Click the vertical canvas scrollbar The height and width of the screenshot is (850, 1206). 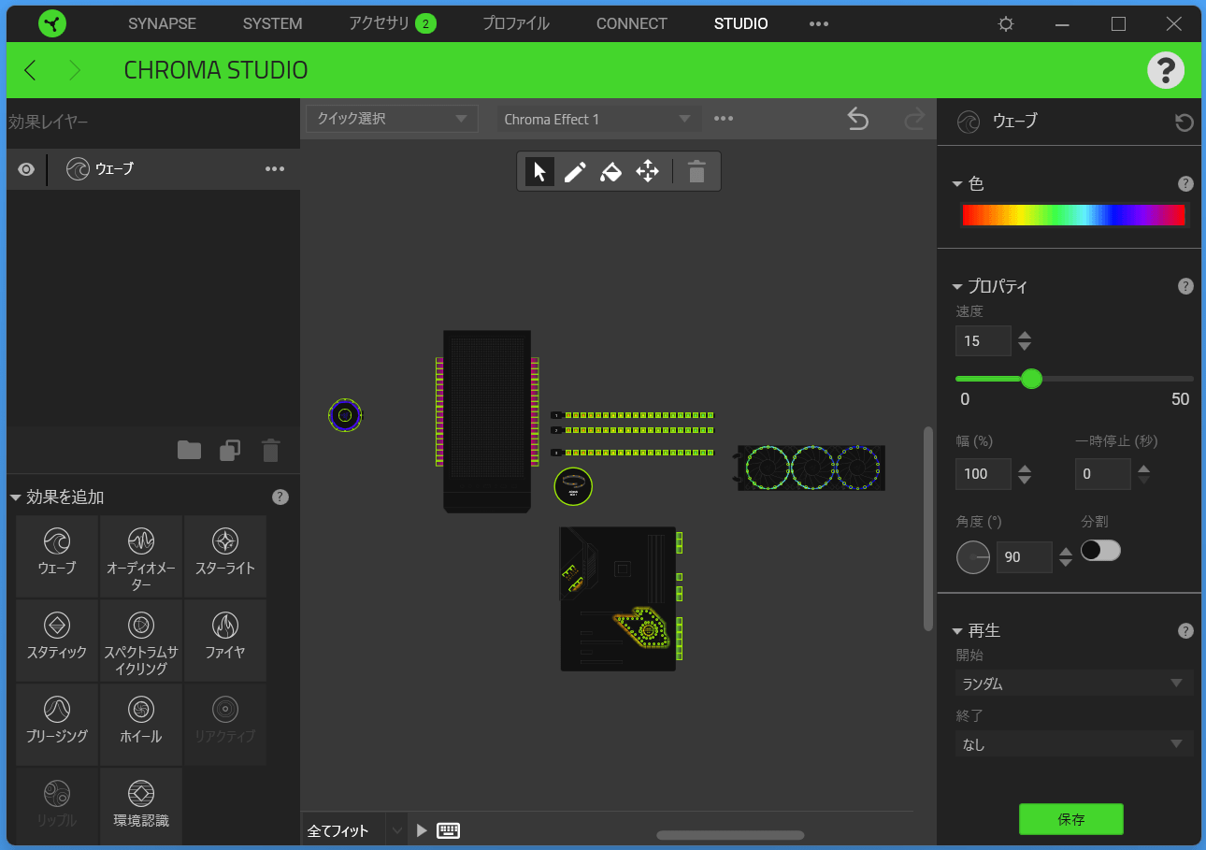click(927, 528)
